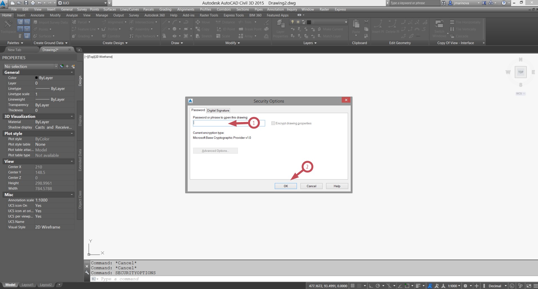
Task: Click the Paste clipboard icon
Action: pos(356,24)
